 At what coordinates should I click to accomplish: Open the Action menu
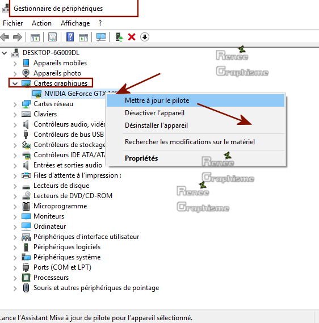click(x=41, y=23)
